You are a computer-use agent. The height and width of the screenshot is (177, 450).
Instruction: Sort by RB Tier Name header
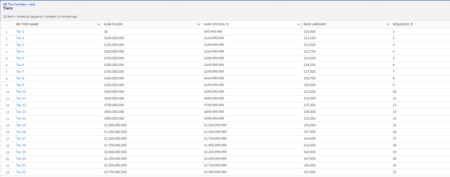tap(27, 24)
